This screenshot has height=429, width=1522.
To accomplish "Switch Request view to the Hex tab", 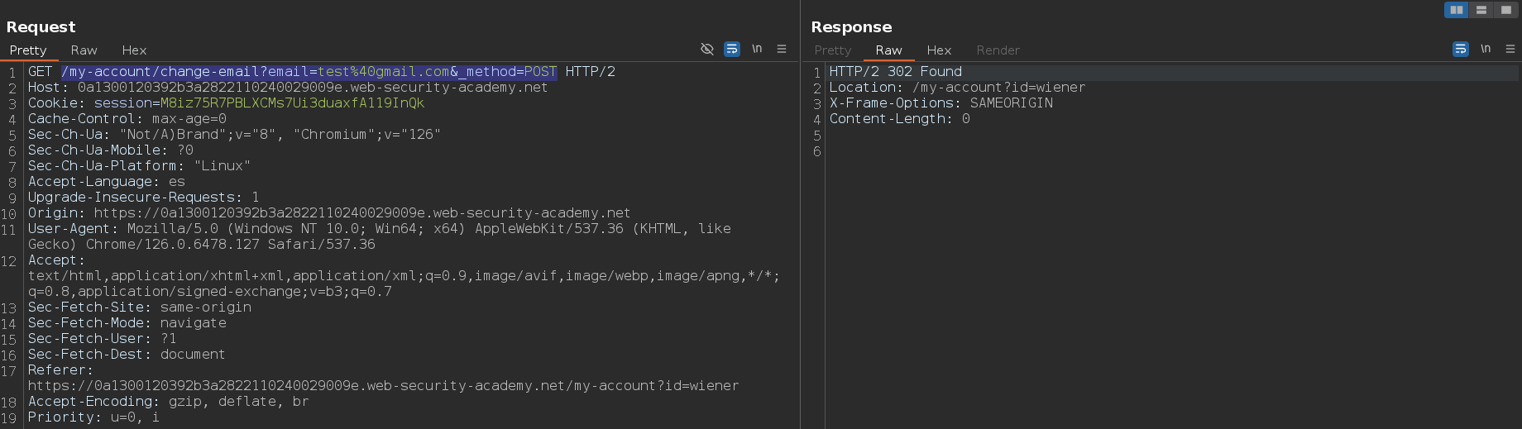I will [x=134, y=50].
